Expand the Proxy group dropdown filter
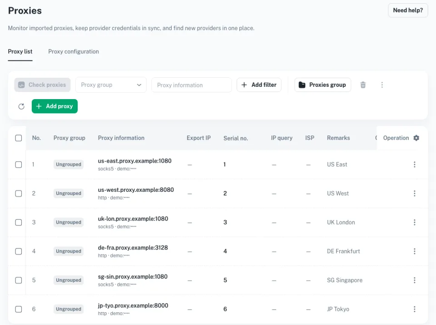Viewport: 436px width, 325px height. (x=111, y=85)
